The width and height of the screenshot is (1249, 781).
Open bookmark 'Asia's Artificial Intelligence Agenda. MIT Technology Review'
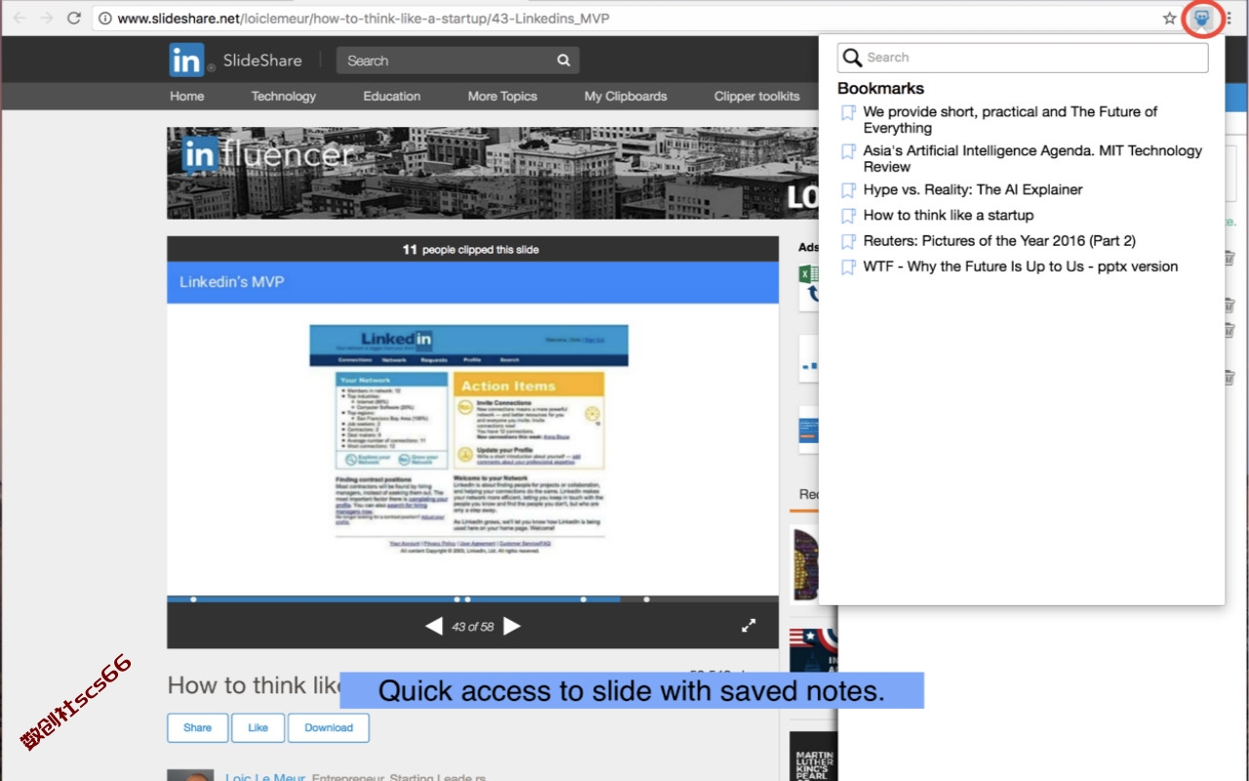click(1032, 159)
